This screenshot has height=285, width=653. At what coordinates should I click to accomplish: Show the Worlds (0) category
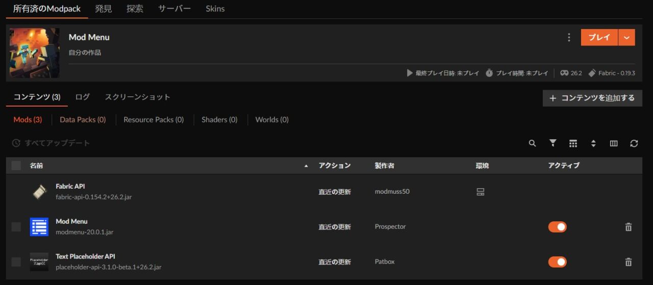click(x=272, y=120)
